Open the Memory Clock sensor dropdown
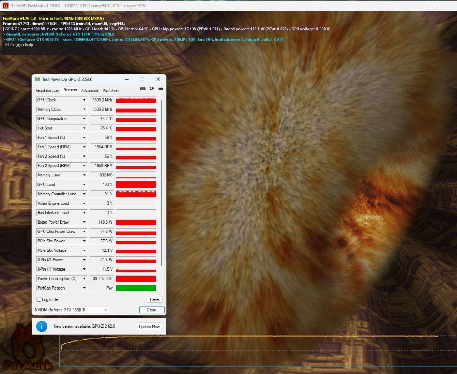The width and height of the screenshot is (457, 374). pyautogui.click(x=84, y=109)
